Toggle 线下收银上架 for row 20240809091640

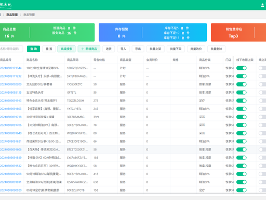click(242, 133)
